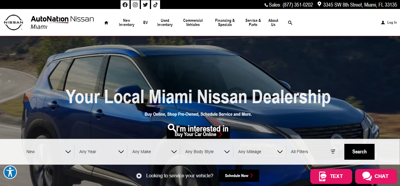Screen dimensions: 400x186
Task: Open site search magnifier in navbar
Action: pos(290,23)
